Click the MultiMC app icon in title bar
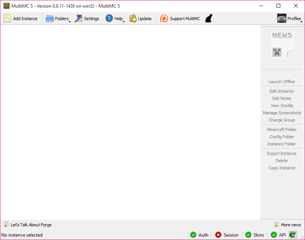305x240 pixels. (x=6, y=6)
